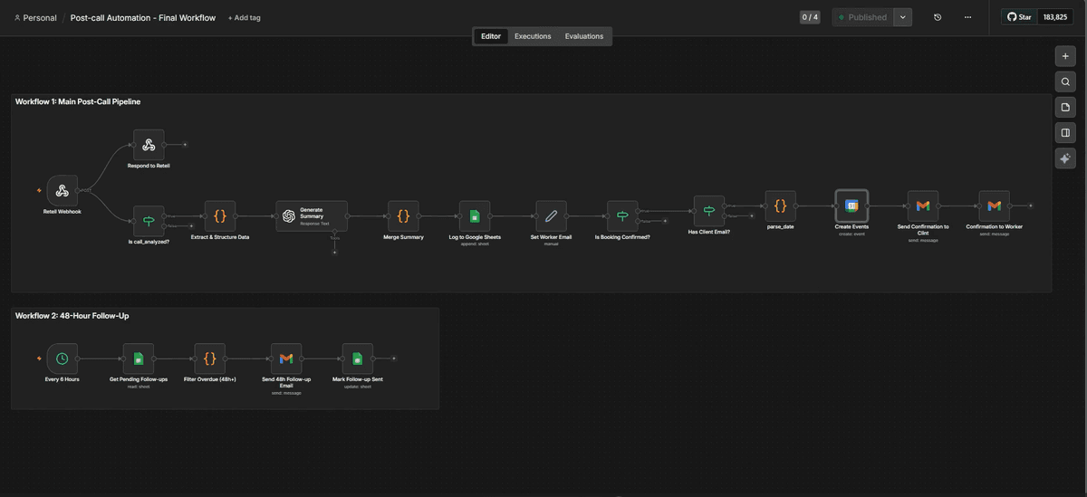Image resolution: width=1087 pixels, height=497 pixels.
Task: Click the Add tag link
Action: point(244,18)
